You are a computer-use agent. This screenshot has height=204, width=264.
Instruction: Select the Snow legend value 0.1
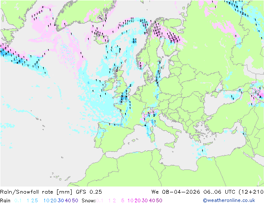(100, 201)
